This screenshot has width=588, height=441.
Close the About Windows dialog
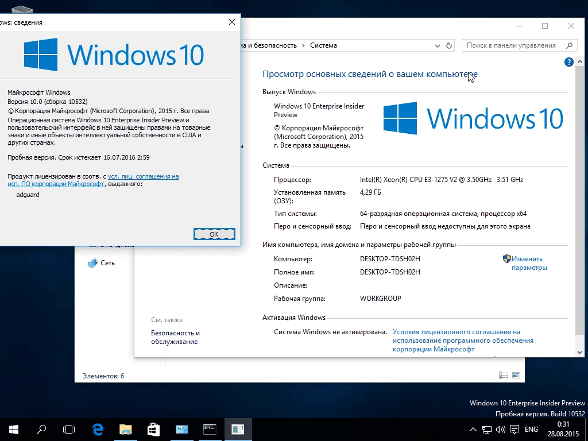pyautogui.click(x=232, y=22)
